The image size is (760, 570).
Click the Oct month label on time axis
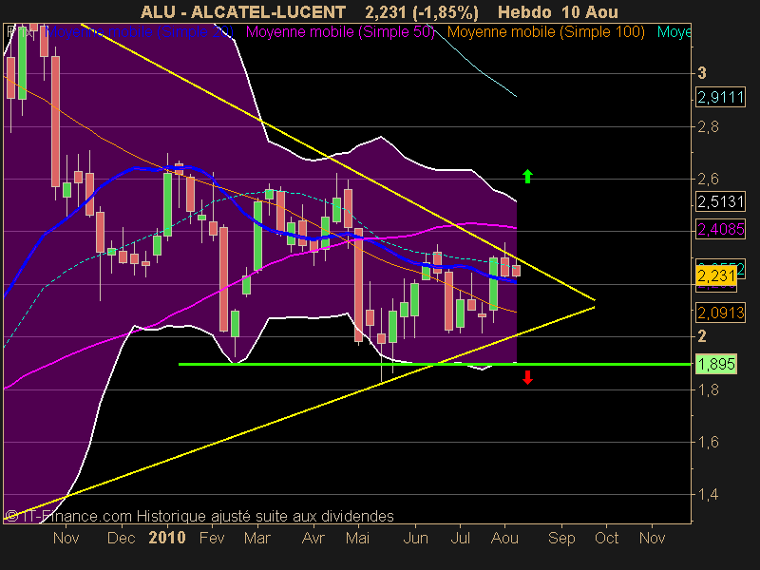[x=607, y=538]
